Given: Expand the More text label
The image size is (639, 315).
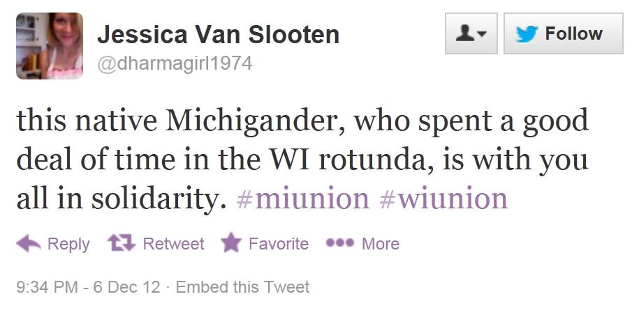Looking at the screenshot, I should (x=381, y=244).
